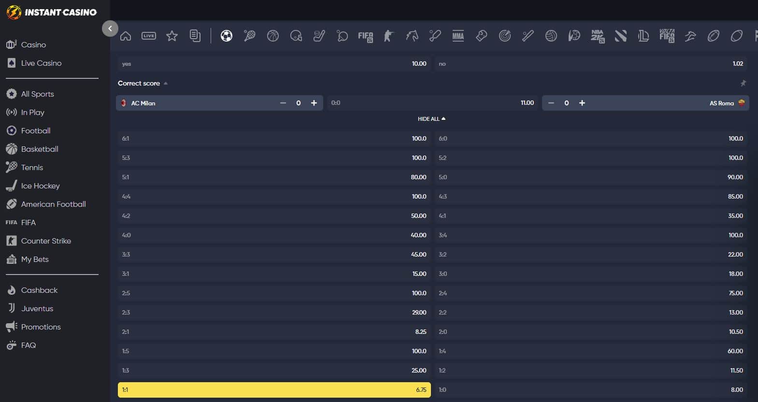This screenshot has width=758, height=402.
Task: Open the bet slip documents icon
Action: (195, 36)
